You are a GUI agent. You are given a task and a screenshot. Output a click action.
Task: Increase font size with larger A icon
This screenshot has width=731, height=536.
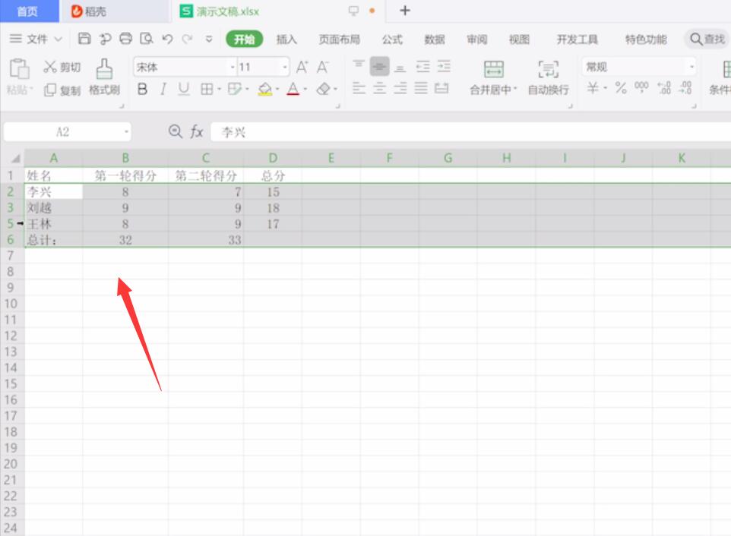302,68
